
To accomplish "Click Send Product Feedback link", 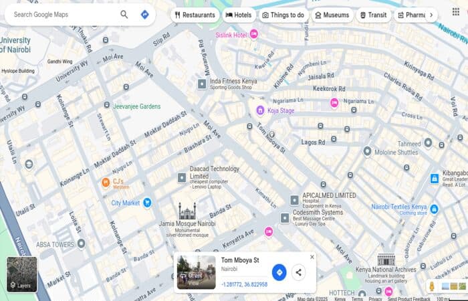I will coord(408,298).
